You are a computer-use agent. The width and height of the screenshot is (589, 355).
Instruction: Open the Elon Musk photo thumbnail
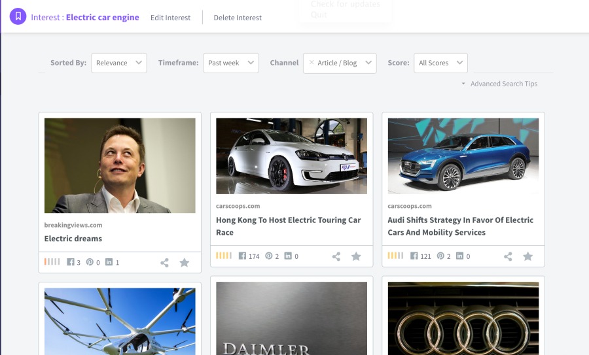(120, 165)
